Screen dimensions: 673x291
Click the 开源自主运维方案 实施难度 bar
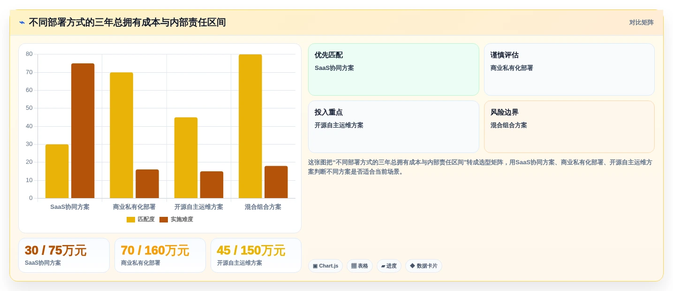click(212, 185)
